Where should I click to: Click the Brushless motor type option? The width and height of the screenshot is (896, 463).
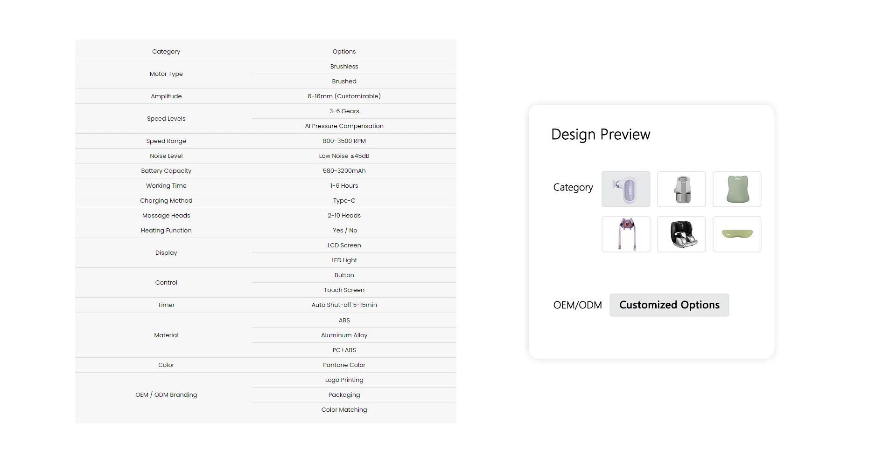coord(344,67)
